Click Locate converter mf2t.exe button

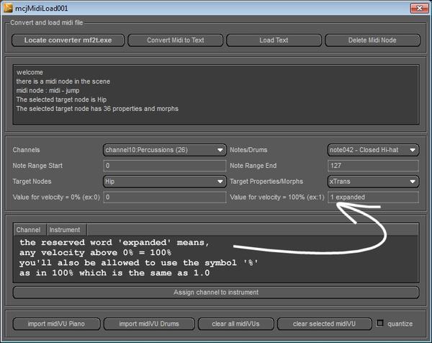coord(68,40)
